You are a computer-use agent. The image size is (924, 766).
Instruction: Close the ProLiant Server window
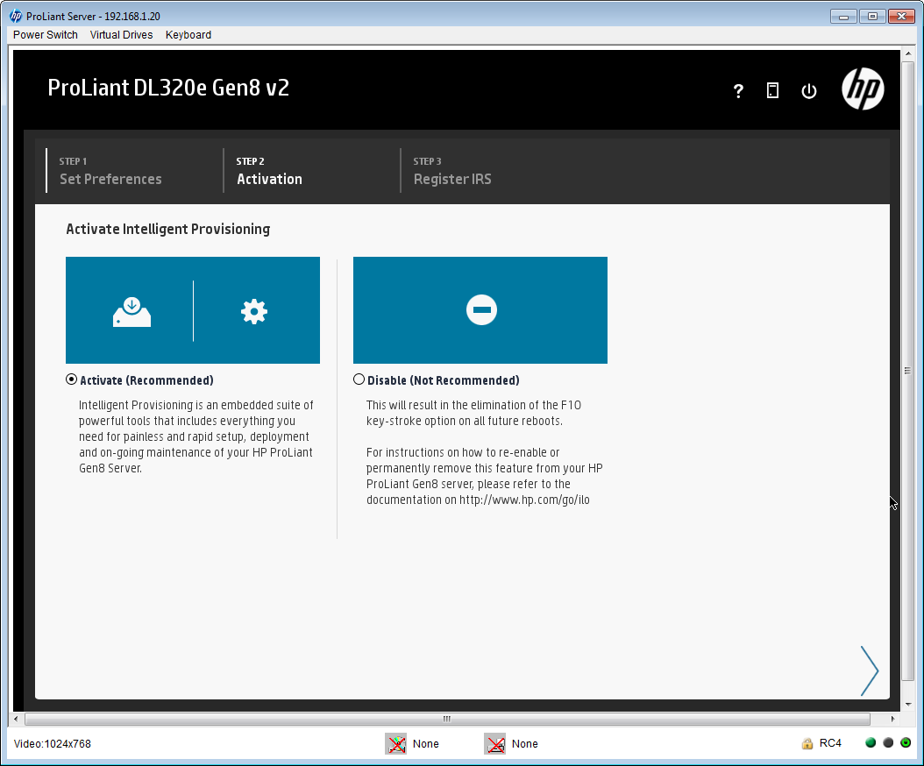click(x=901, y=17)
